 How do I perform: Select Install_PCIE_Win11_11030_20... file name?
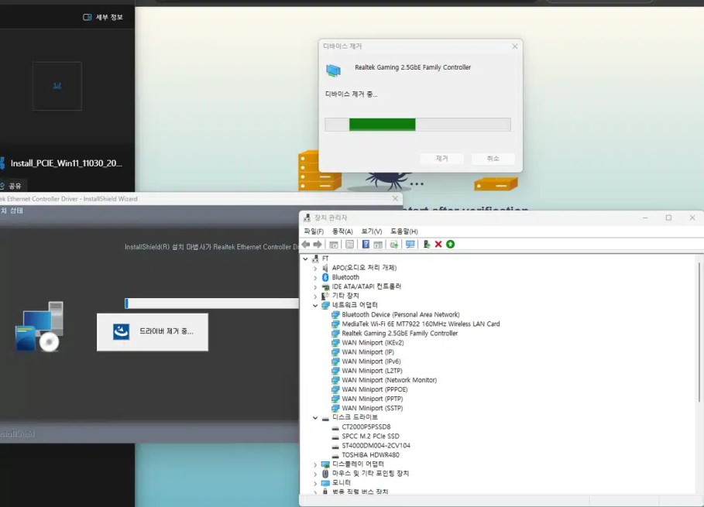pos(66,163)
